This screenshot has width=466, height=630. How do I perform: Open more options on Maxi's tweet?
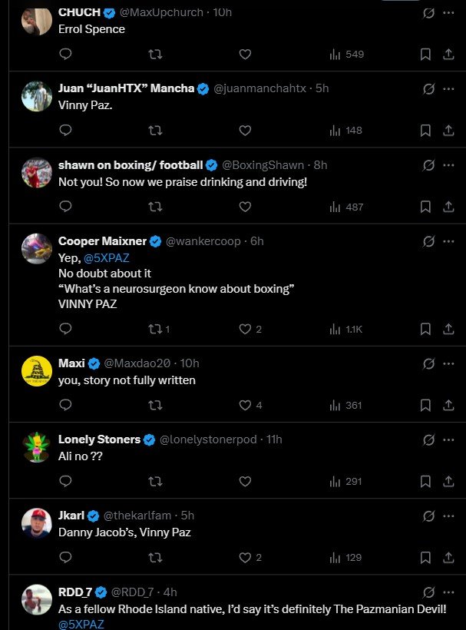tap(448, 363)
